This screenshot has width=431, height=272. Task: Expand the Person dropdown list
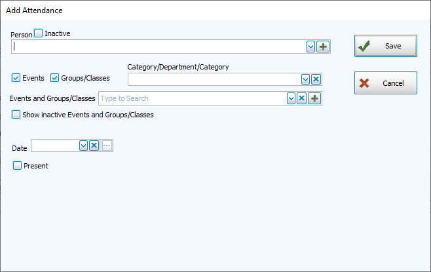[310, 47]
